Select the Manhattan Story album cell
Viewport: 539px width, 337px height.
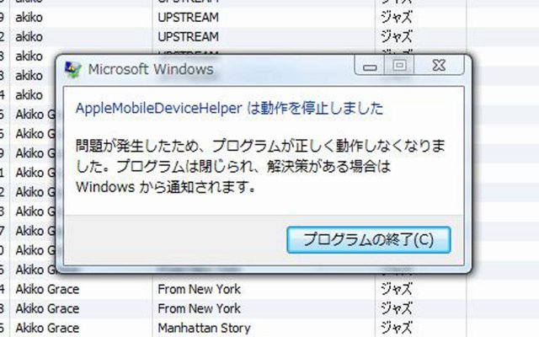pos(204,328)
